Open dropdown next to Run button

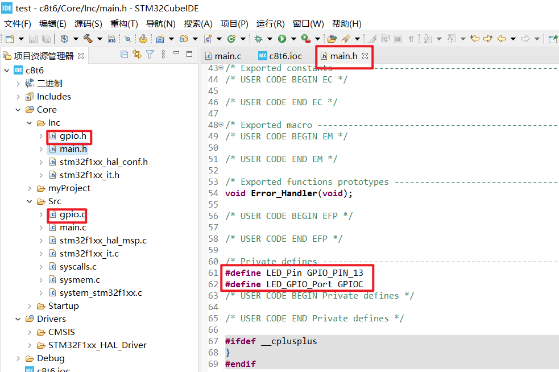point(293,39)
